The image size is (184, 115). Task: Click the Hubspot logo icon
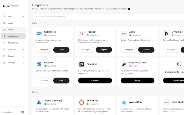point(81,34)
